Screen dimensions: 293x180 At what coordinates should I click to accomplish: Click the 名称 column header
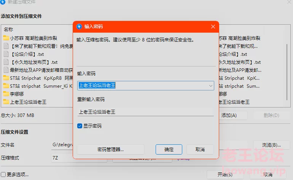coord(8,29)
